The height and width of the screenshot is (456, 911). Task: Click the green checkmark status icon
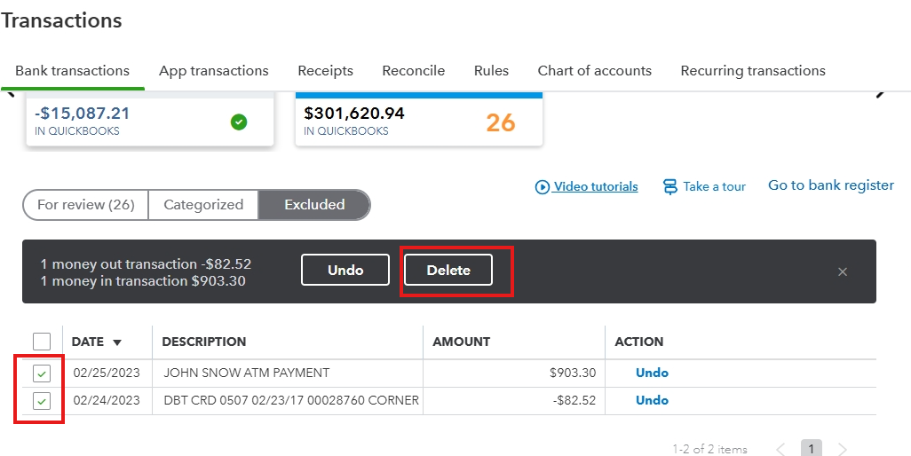pos(239,122)
